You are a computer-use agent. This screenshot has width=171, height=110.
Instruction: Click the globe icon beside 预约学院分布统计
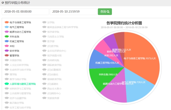(x=3, y=3)
